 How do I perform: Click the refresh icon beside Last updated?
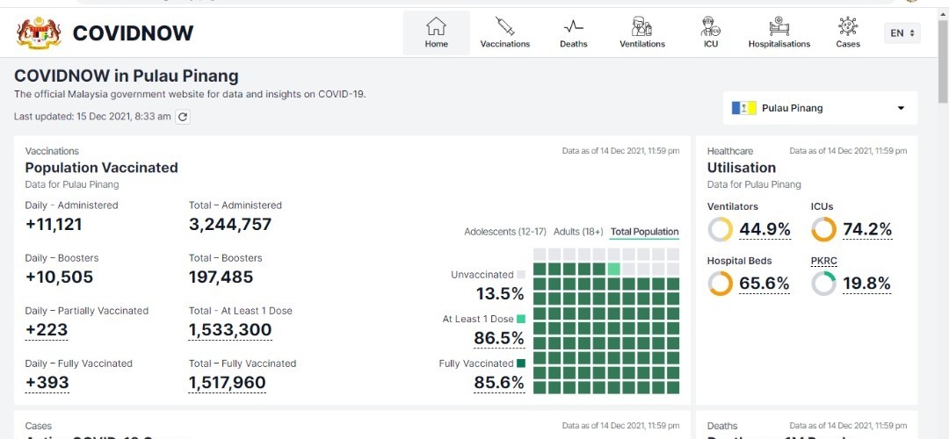click(x=183, y=117)
